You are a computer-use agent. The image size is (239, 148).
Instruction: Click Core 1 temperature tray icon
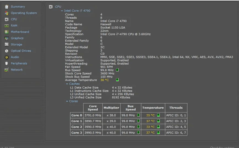[158, 121]
